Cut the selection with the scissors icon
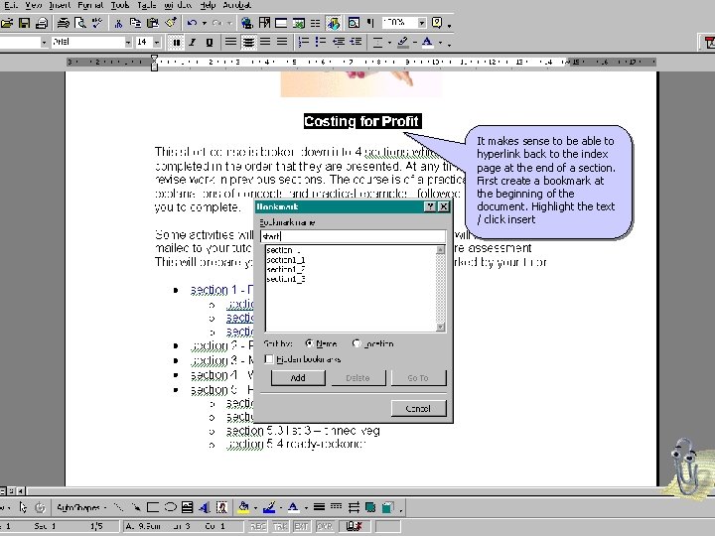Viewport: 715px width, 536px height. (118, 23)
